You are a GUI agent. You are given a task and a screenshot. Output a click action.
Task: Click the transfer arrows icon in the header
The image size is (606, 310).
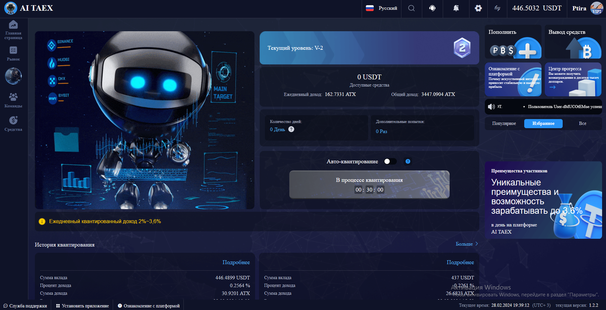497,8
